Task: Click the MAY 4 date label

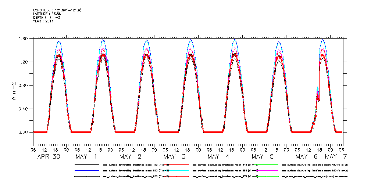Action: coord(219,156)
